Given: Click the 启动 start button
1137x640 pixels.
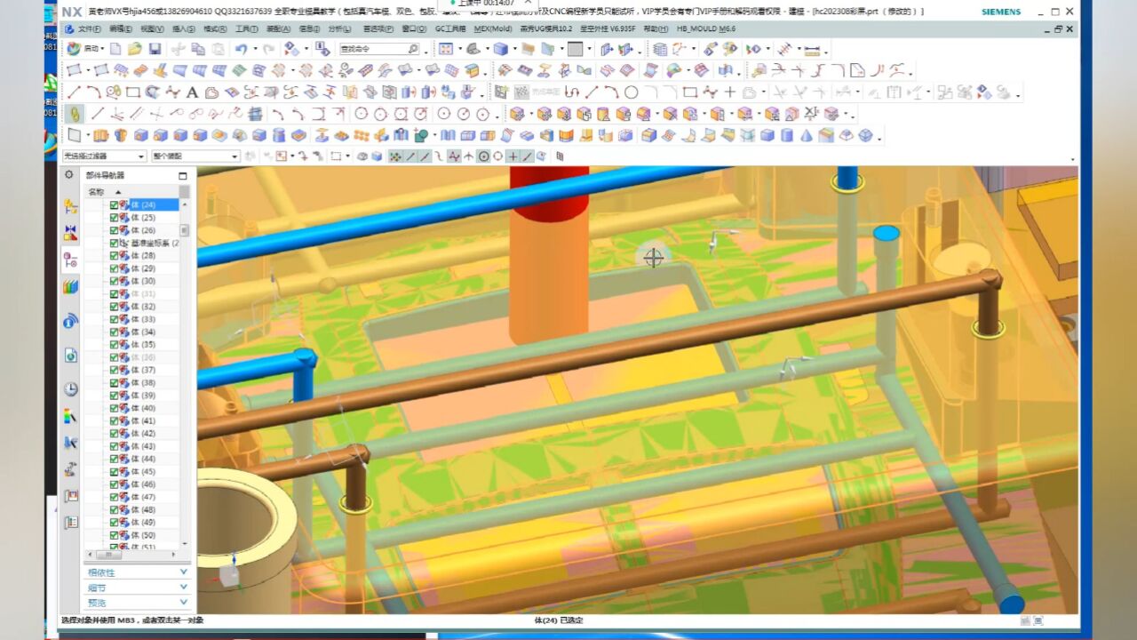Looking at the screenshot, I should [x=84, y=49].
